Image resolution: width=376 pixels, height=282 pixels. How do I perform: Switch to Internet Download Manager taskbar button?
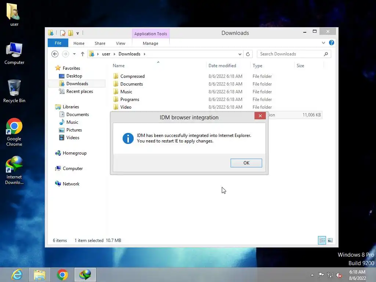pos(85,275)
